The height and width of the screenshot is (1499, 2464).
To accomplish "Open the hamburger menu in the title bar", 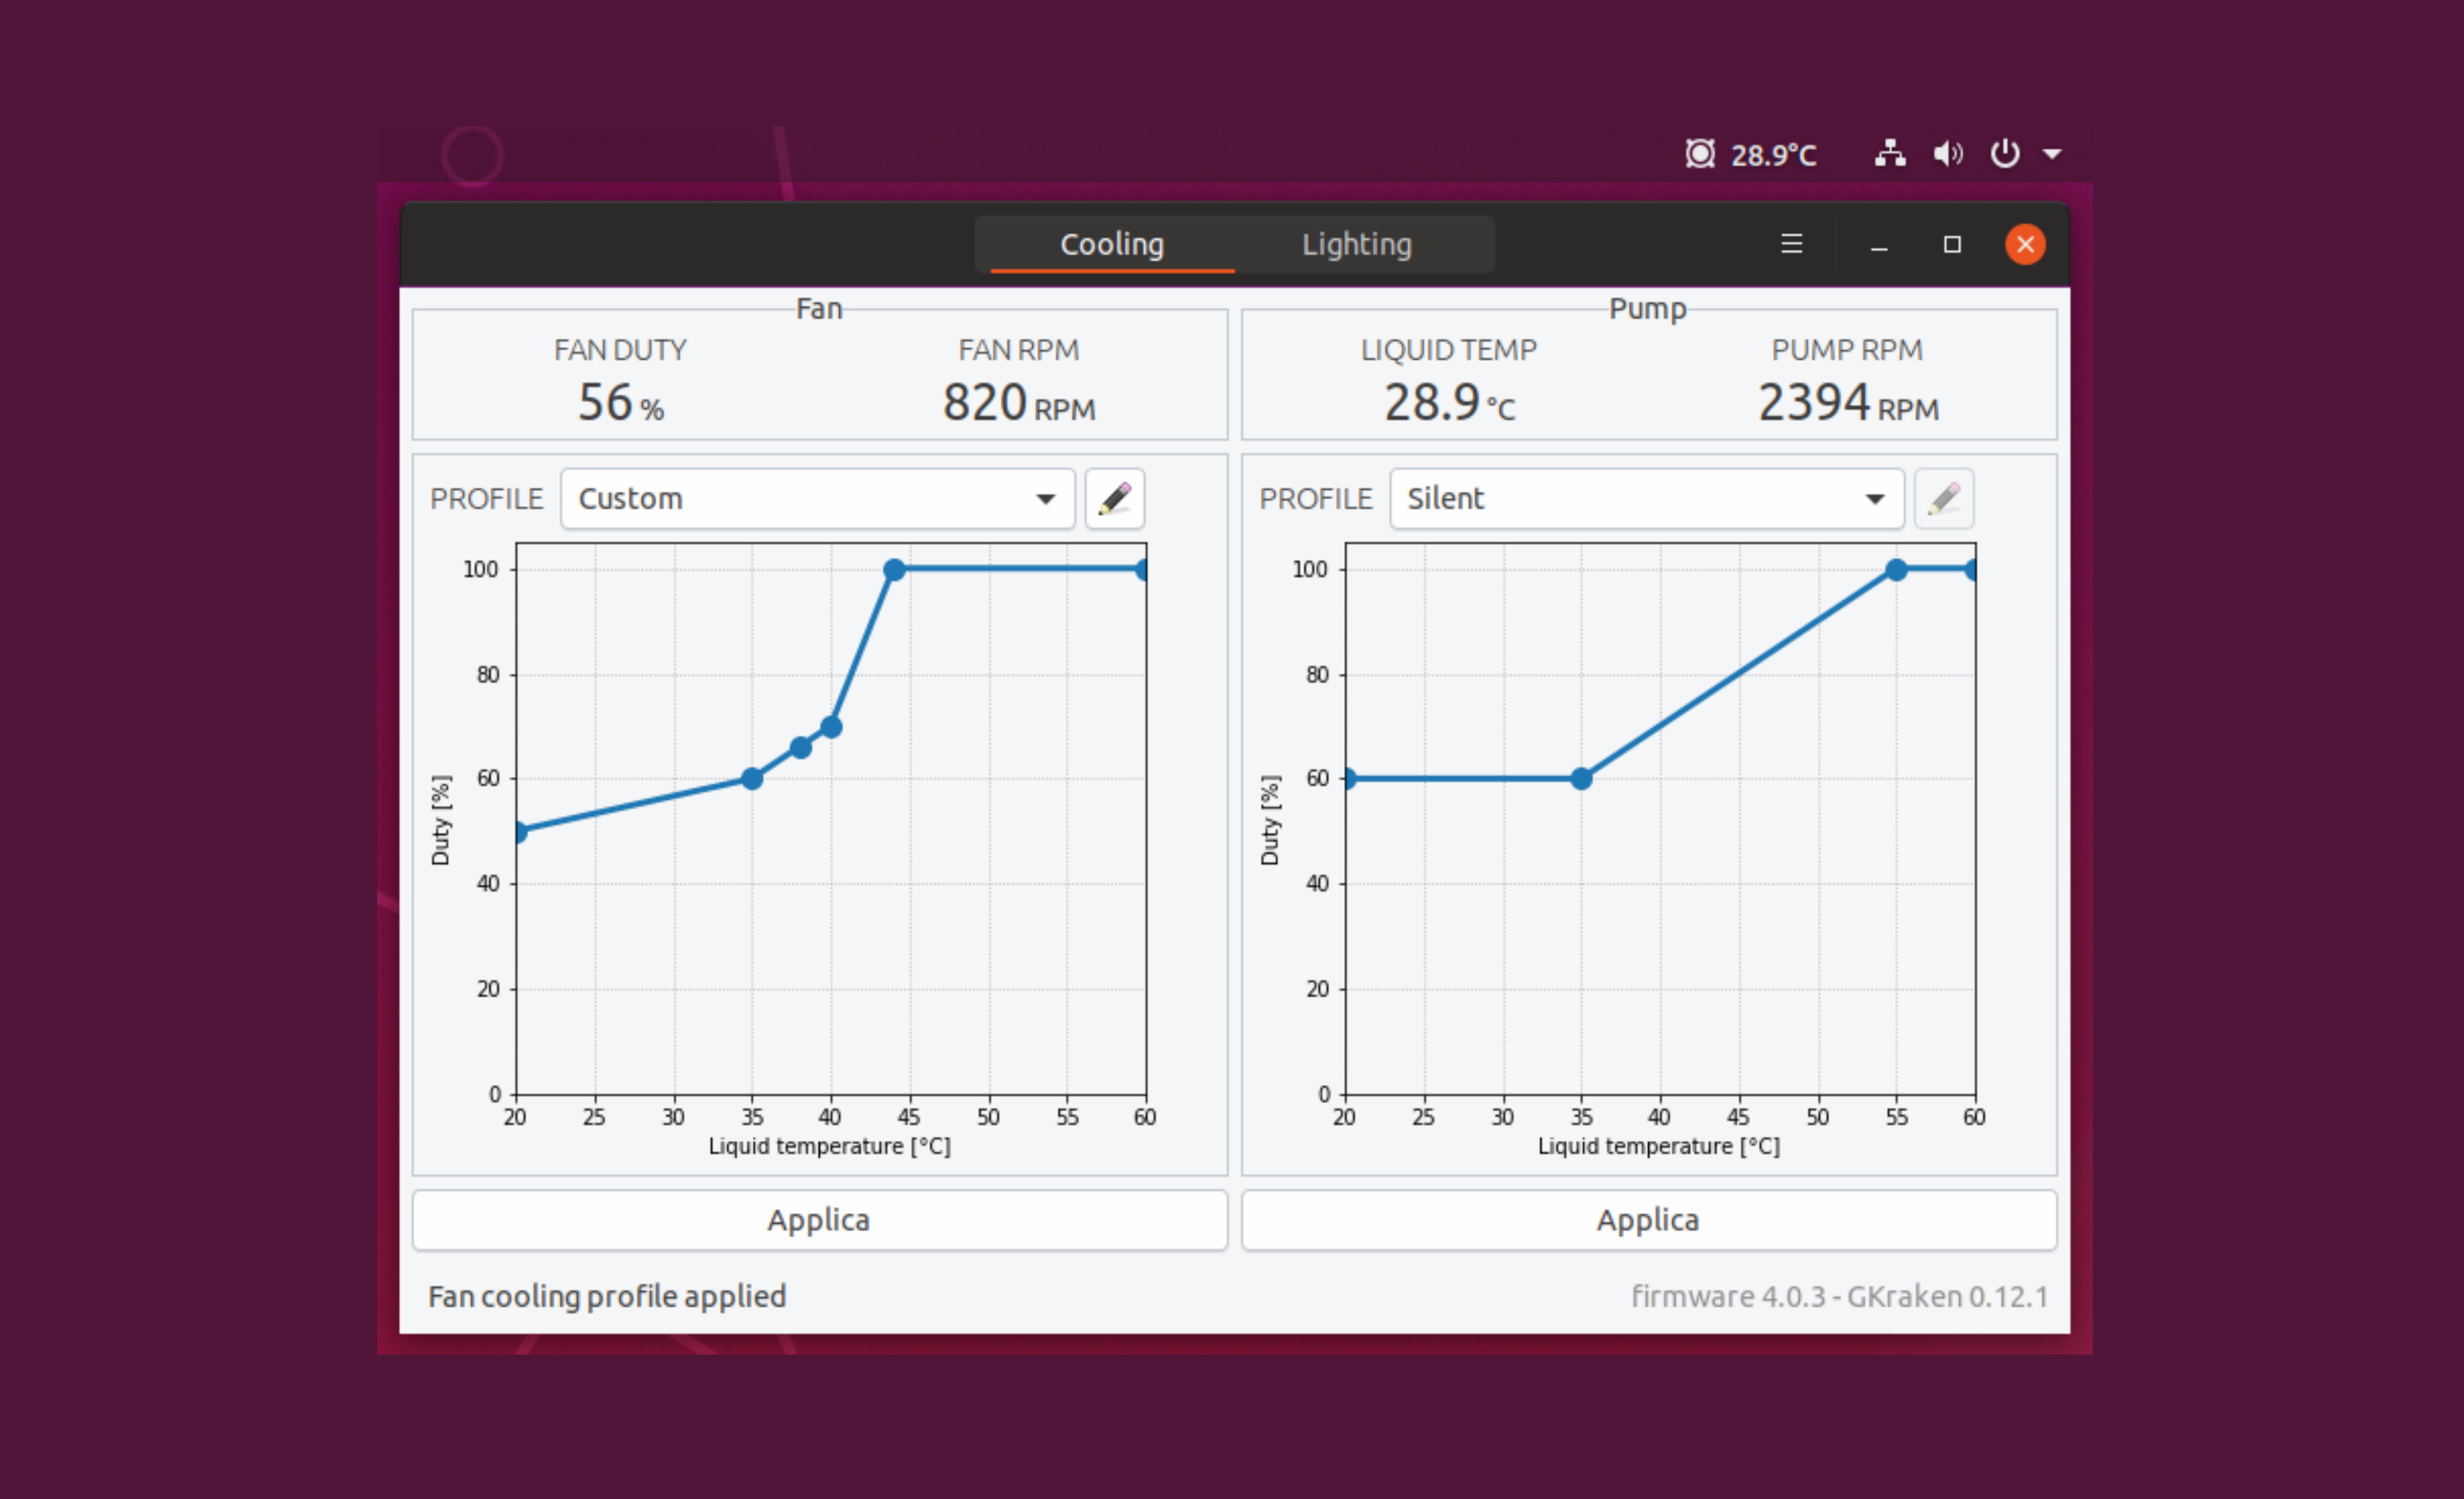I will tap(1791, 244).
